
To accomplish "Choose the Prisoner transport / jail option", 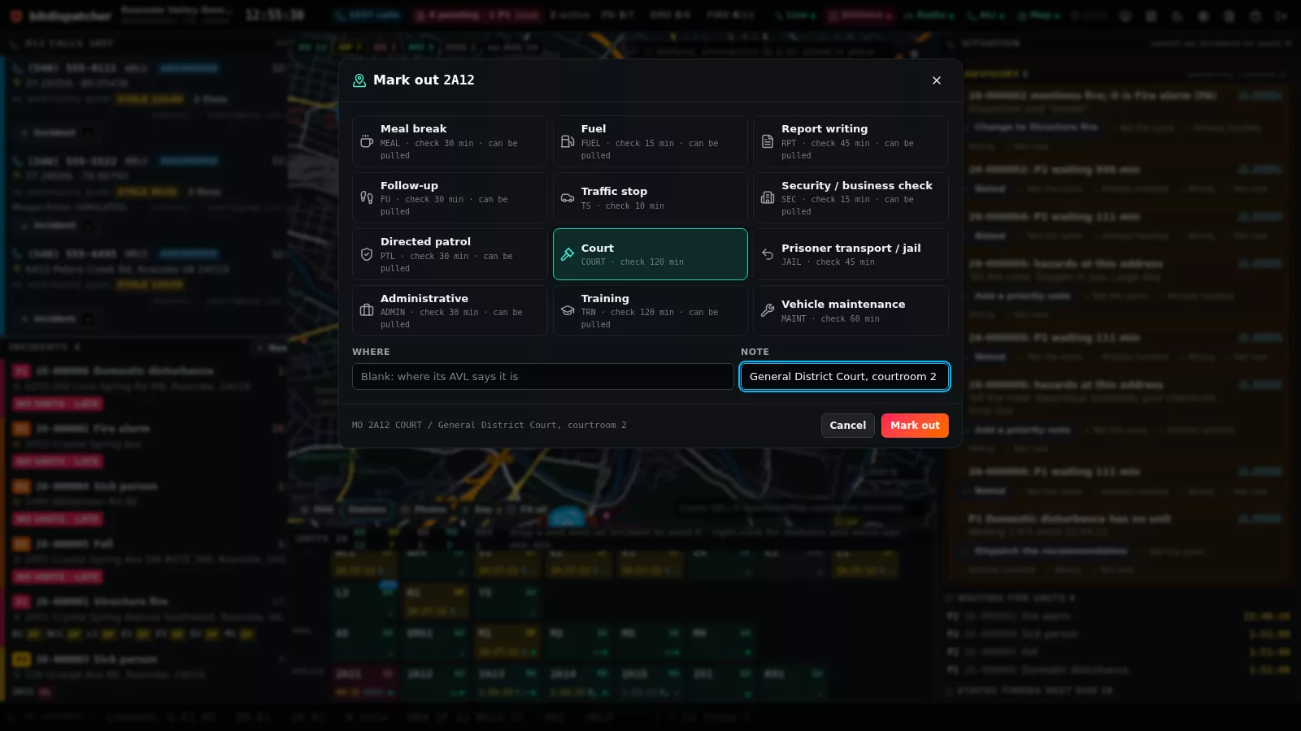I will pyautogui.click(x=851, y=254).
